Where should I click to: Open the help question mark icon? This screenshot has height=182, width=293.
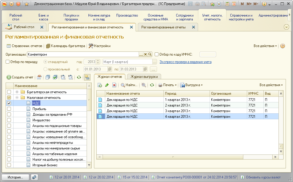(x=282, y=46)
